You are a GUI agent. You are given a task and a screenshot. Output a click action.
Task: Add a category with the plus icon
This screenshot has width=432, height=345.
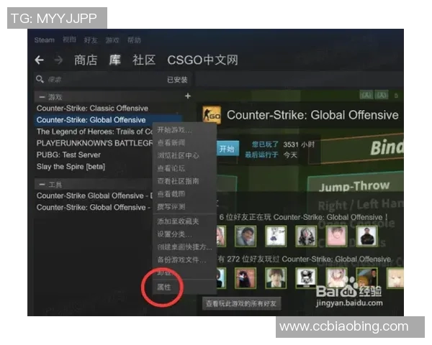point(188,96)
